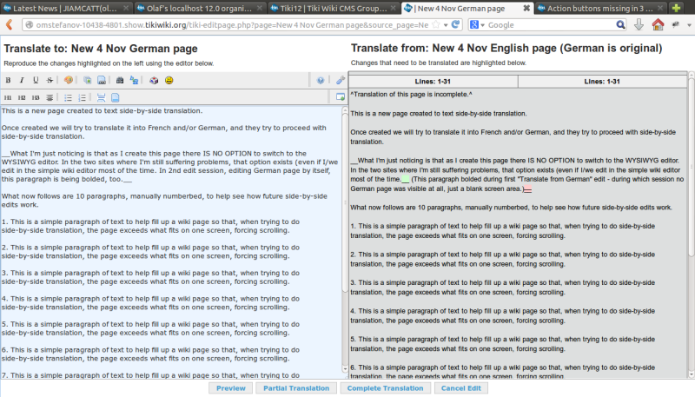This screenshot has height=397, width=695.
Task: Switch to Olaf's localhost 12.0 tab
Action: point(200,8)
